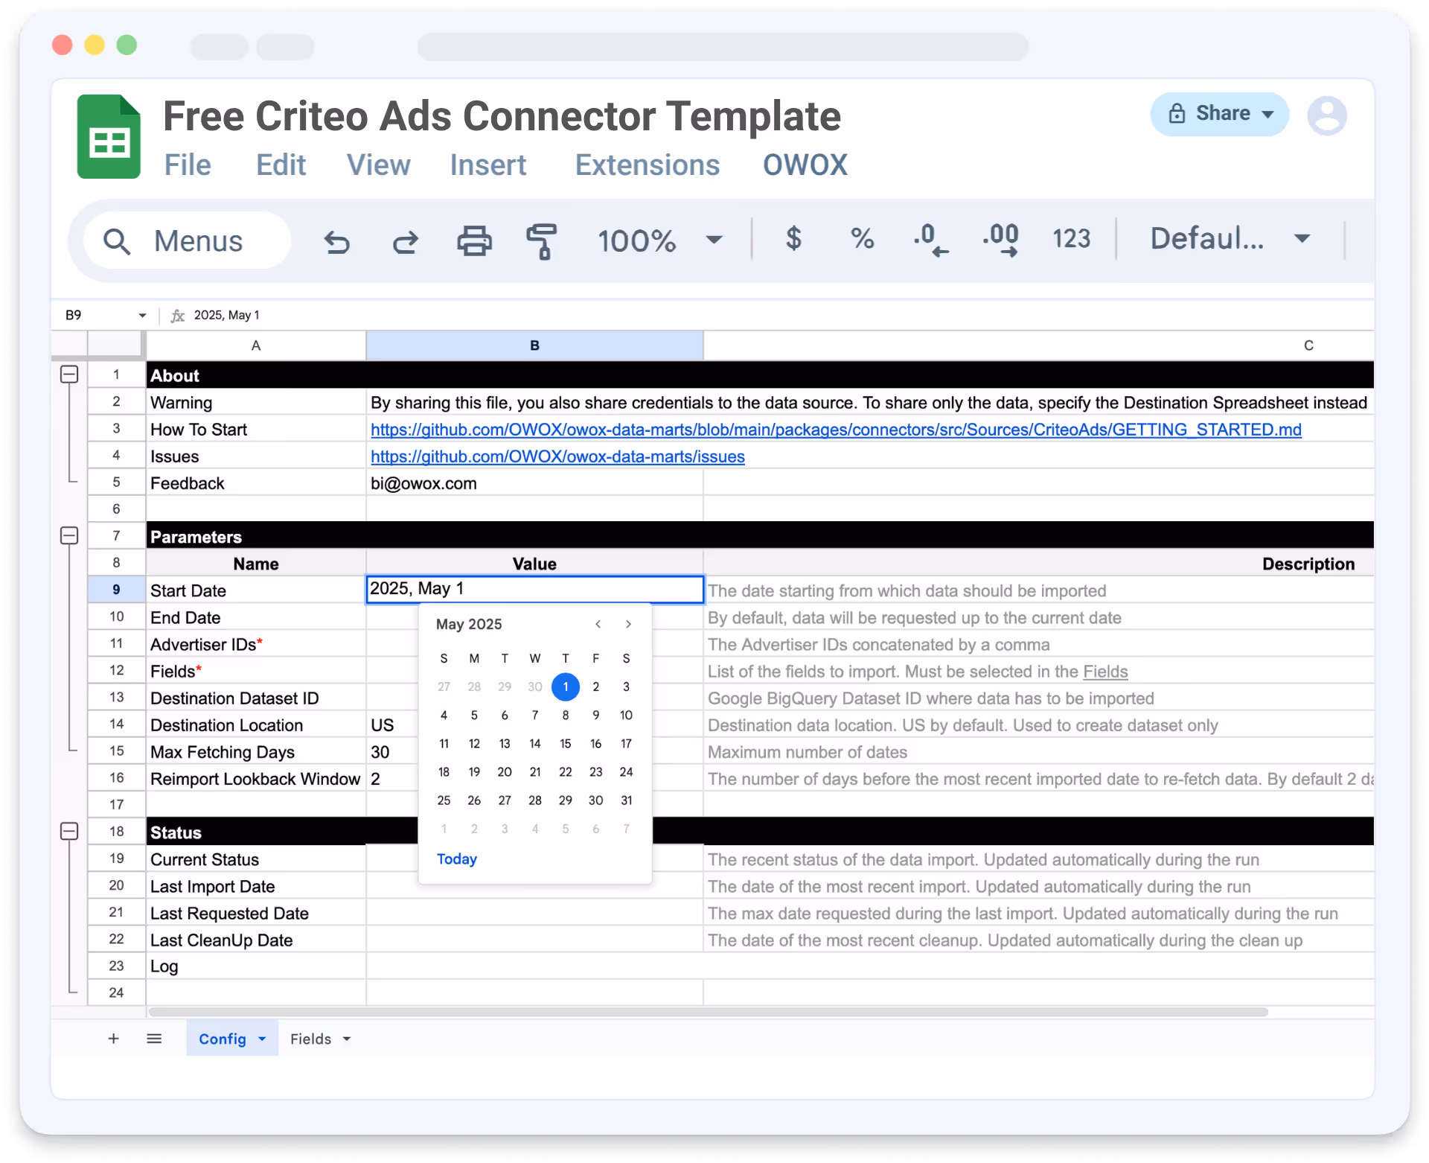Go to next month in calendar
Screen dimensions: 1429x1163
pyautogui.click(x=628, y=624)
